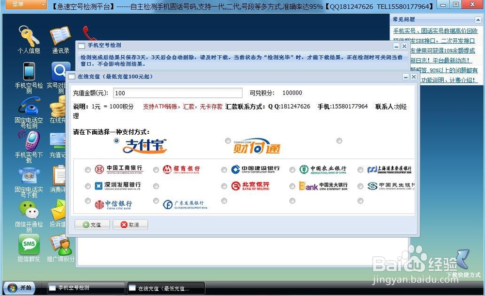Select 广东发展银行 radio button
The width and height of the screenshot is (485, 296).
pyautogui.click(x=156, y=201)
